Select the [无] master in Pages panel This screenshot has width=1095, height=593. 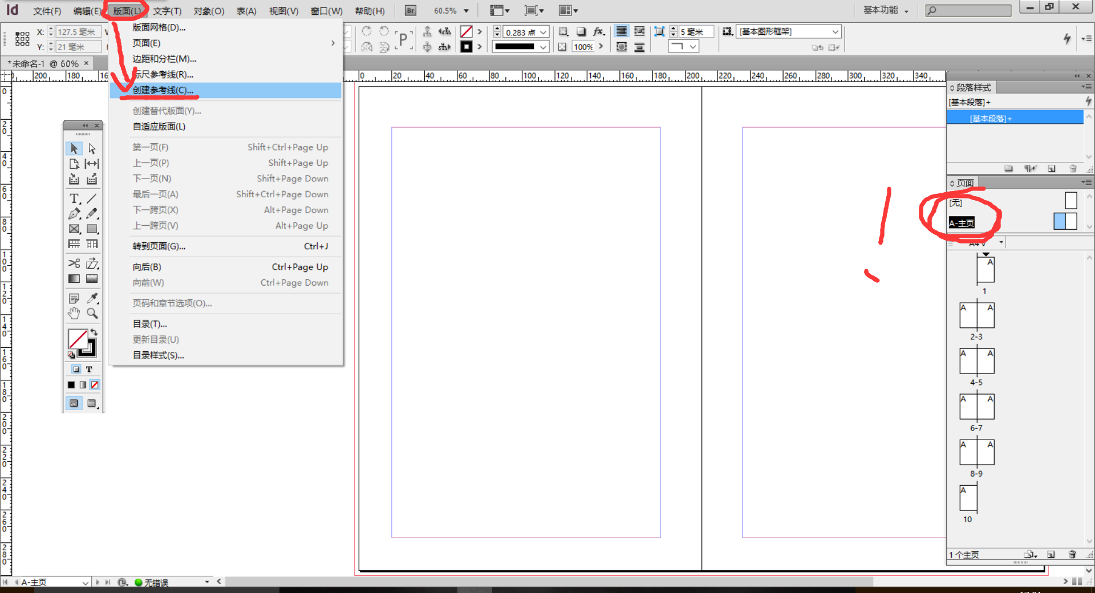click(955, 203)
